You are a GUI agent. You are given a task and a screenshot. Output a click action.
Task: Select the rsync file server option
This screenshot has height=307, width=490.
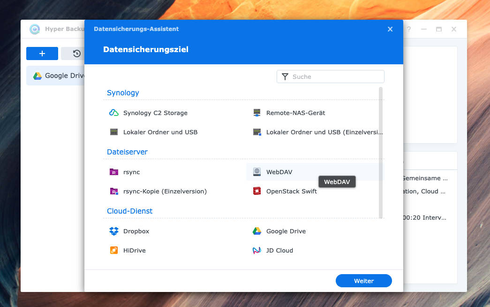(x=131, y=172)
